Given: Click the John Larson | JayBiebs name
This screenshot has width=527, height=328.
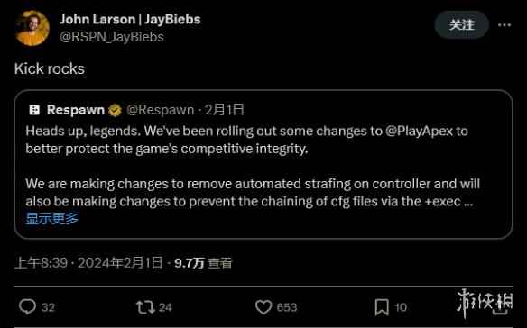Looking at the screenshot, I should click(x=130, y=19).
